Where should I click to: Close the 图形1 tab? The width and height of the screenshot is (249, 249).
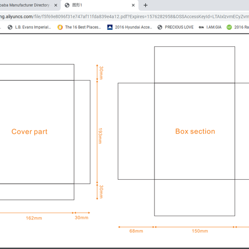click(x=133, y=5)
